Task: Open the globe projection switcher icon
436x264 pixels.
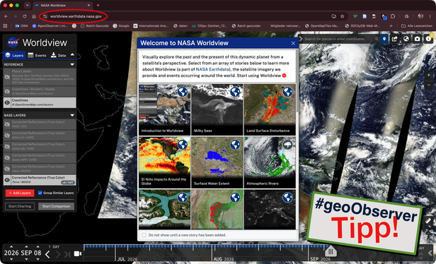Action: coord(406,39)
